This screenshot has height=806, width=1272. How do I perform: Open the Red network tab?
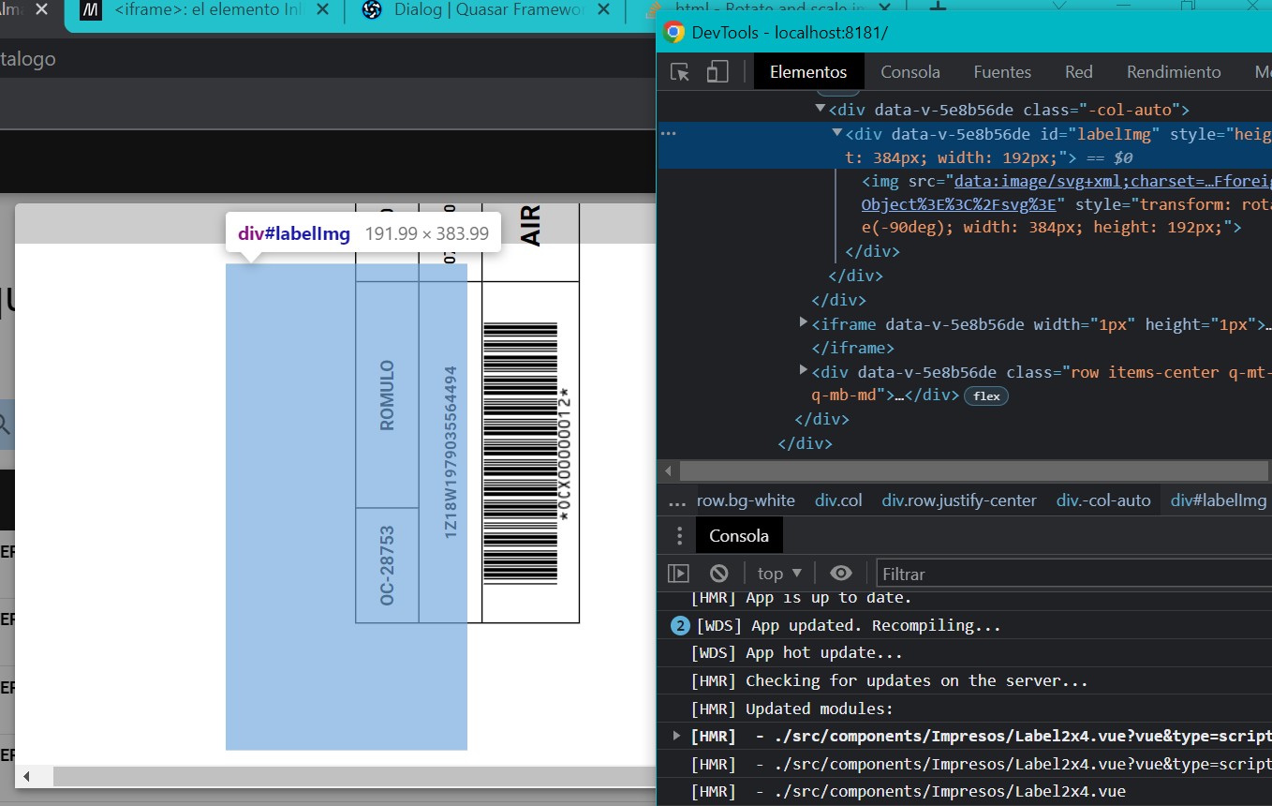1079,72
